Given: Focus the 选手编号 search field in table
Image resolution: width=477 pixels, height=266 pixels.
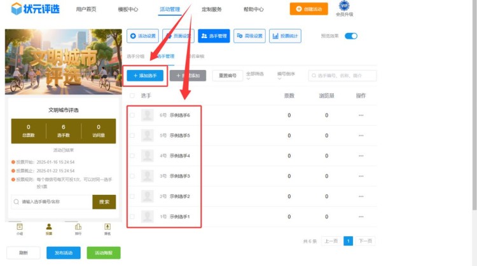Looking at the screenshot, I should tap(343, 76).
